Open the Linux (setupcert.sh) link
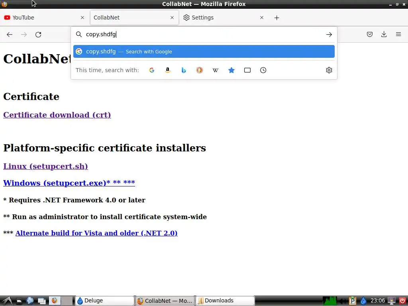The width and height of the screenshot is (408, 306). pos(45,166)
